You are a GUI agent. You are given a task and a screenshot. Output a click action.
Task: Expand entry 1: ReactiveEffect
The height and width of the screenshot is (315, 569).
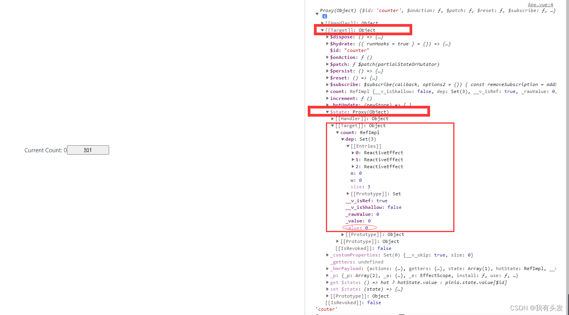click(x=353, y=160)
